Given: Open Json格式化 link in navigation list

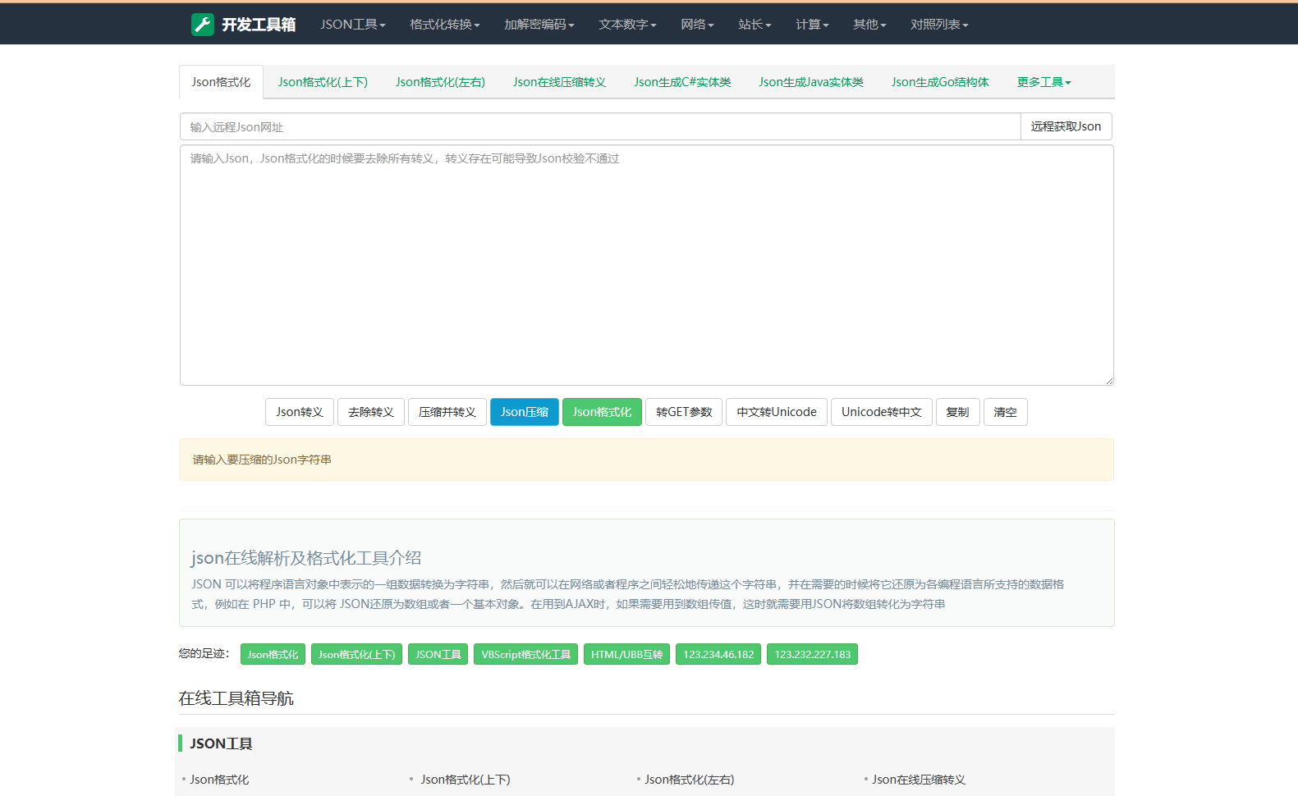Looking at the screenshot, I should pos(219,780).
